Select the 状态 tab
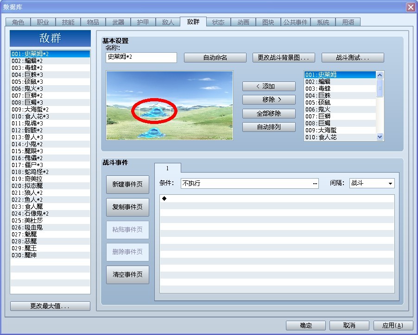 (218, 22)
